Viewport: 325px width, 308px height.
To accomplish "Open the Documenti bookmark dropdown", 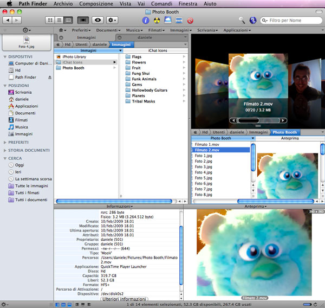I will [108, 30].
